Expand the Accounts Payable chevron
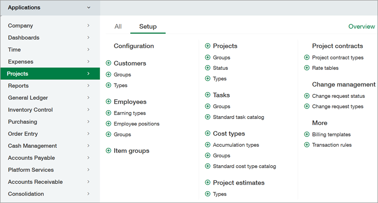The image size is (378, 203). pyautogui.click(x=88, y=158)
